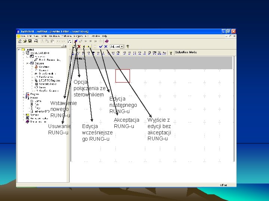269x201 pixels.
Task: Select the Program tree item
Action: [x=34, y=94]
